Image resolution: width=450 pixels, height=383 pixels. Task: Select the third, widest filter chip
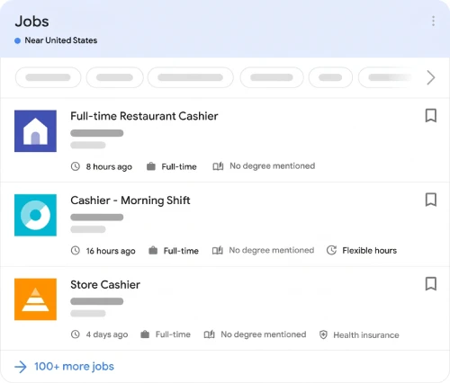pyautogui.click(x=191, y=77)
